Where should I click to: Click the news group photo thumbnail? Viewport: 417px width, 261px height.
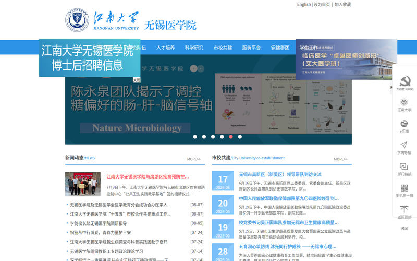tap(83, 184)
